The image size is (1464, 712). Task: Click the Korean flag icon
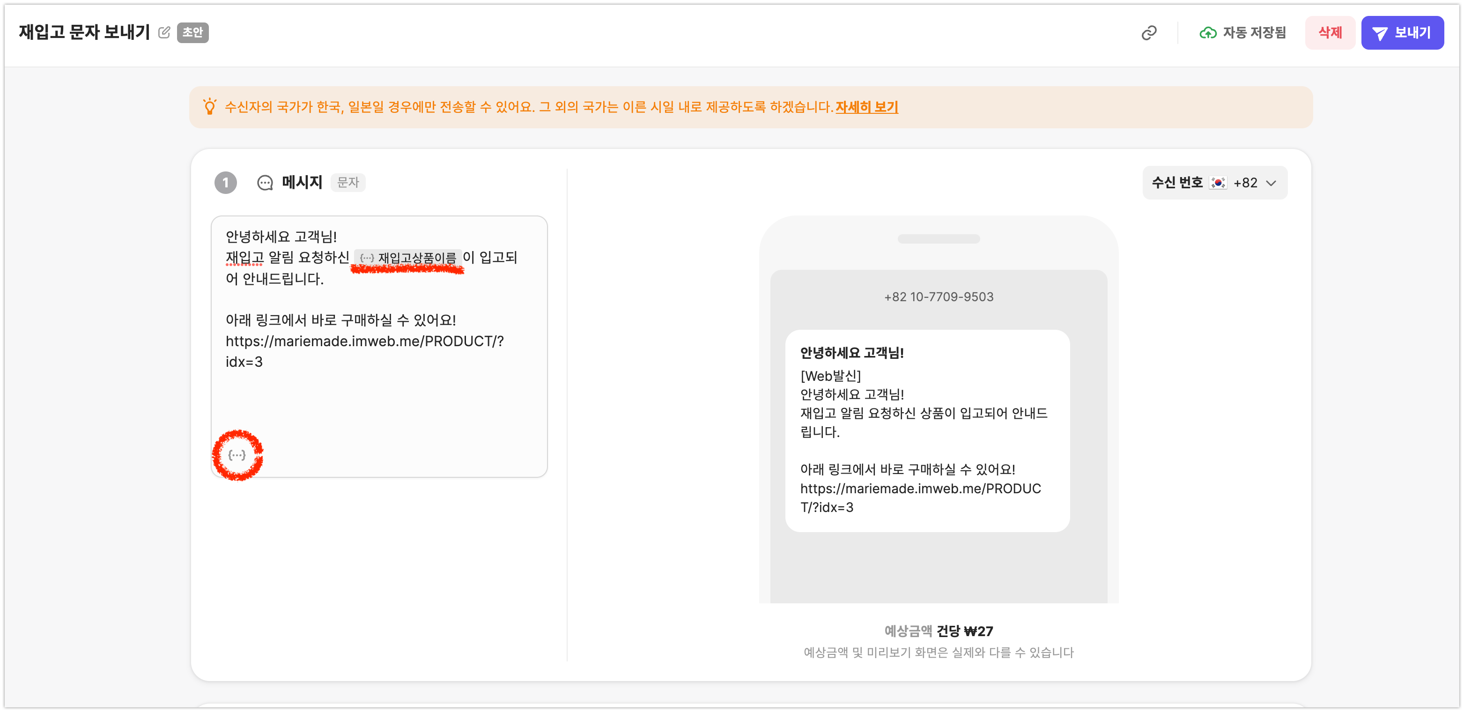pos(1218,183)
